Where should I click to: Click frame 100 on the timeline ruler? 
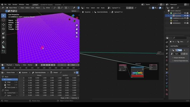[x=32, y=68]
